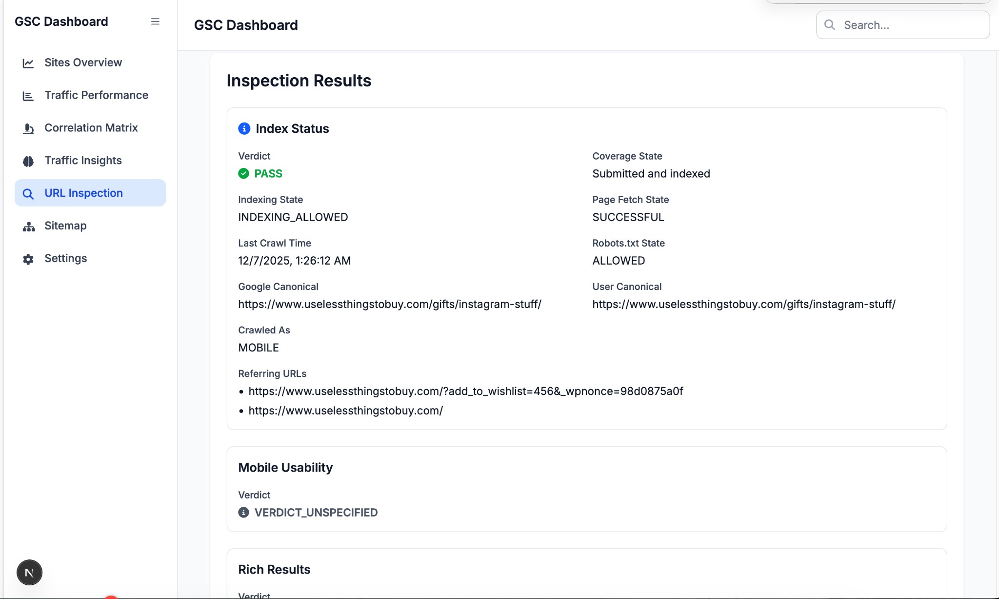Click the Last Crawl Time value
Viewport: 999px width, 599px height.
coord(295,261)
